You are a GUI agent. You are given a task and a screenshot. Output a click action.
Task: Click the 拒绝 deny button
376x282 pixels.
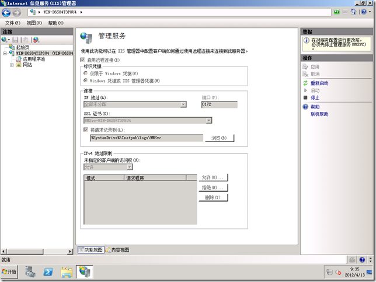(213, 188)
